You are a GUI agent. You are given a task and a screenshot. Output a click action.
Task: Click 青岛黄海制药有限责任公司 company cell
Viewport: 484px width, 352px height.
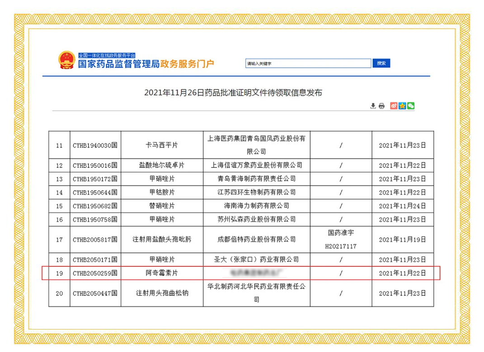(x=256, y=179)
